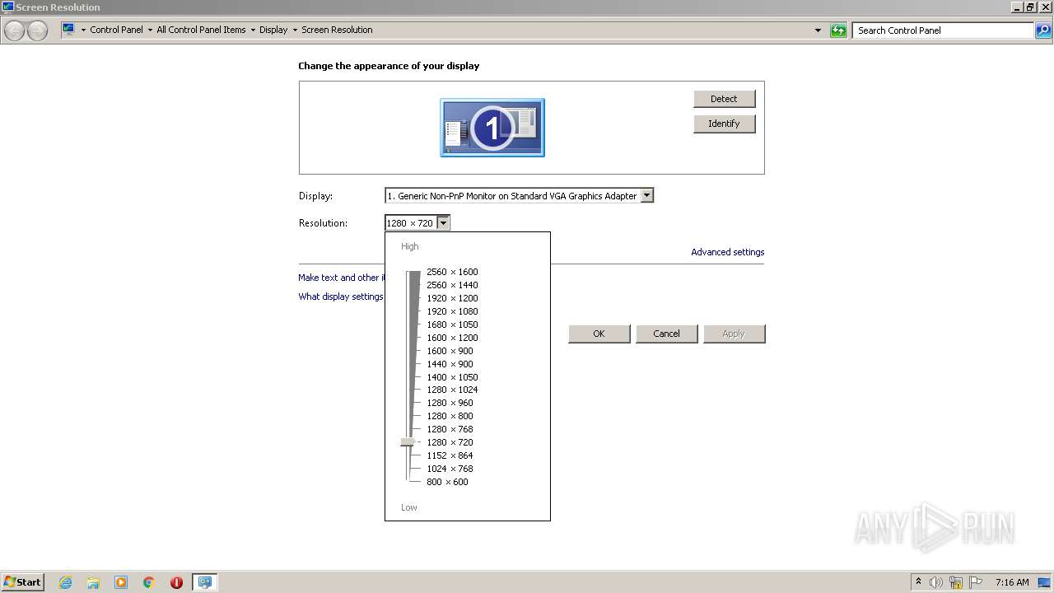Open Action Center flag icon
The height and width of the screenshot is (593, 1054).
976,582
